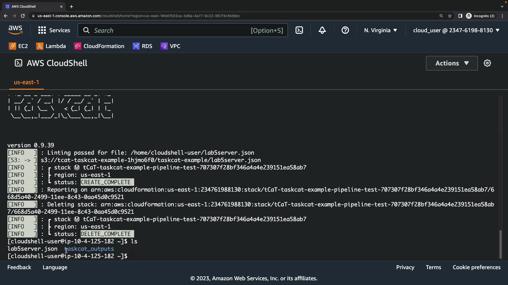Open the Lambda favorite shortcut
Image resolution: width=508 pixels, height=285 pixels.
pyautogui.click(x=51, y=46)
